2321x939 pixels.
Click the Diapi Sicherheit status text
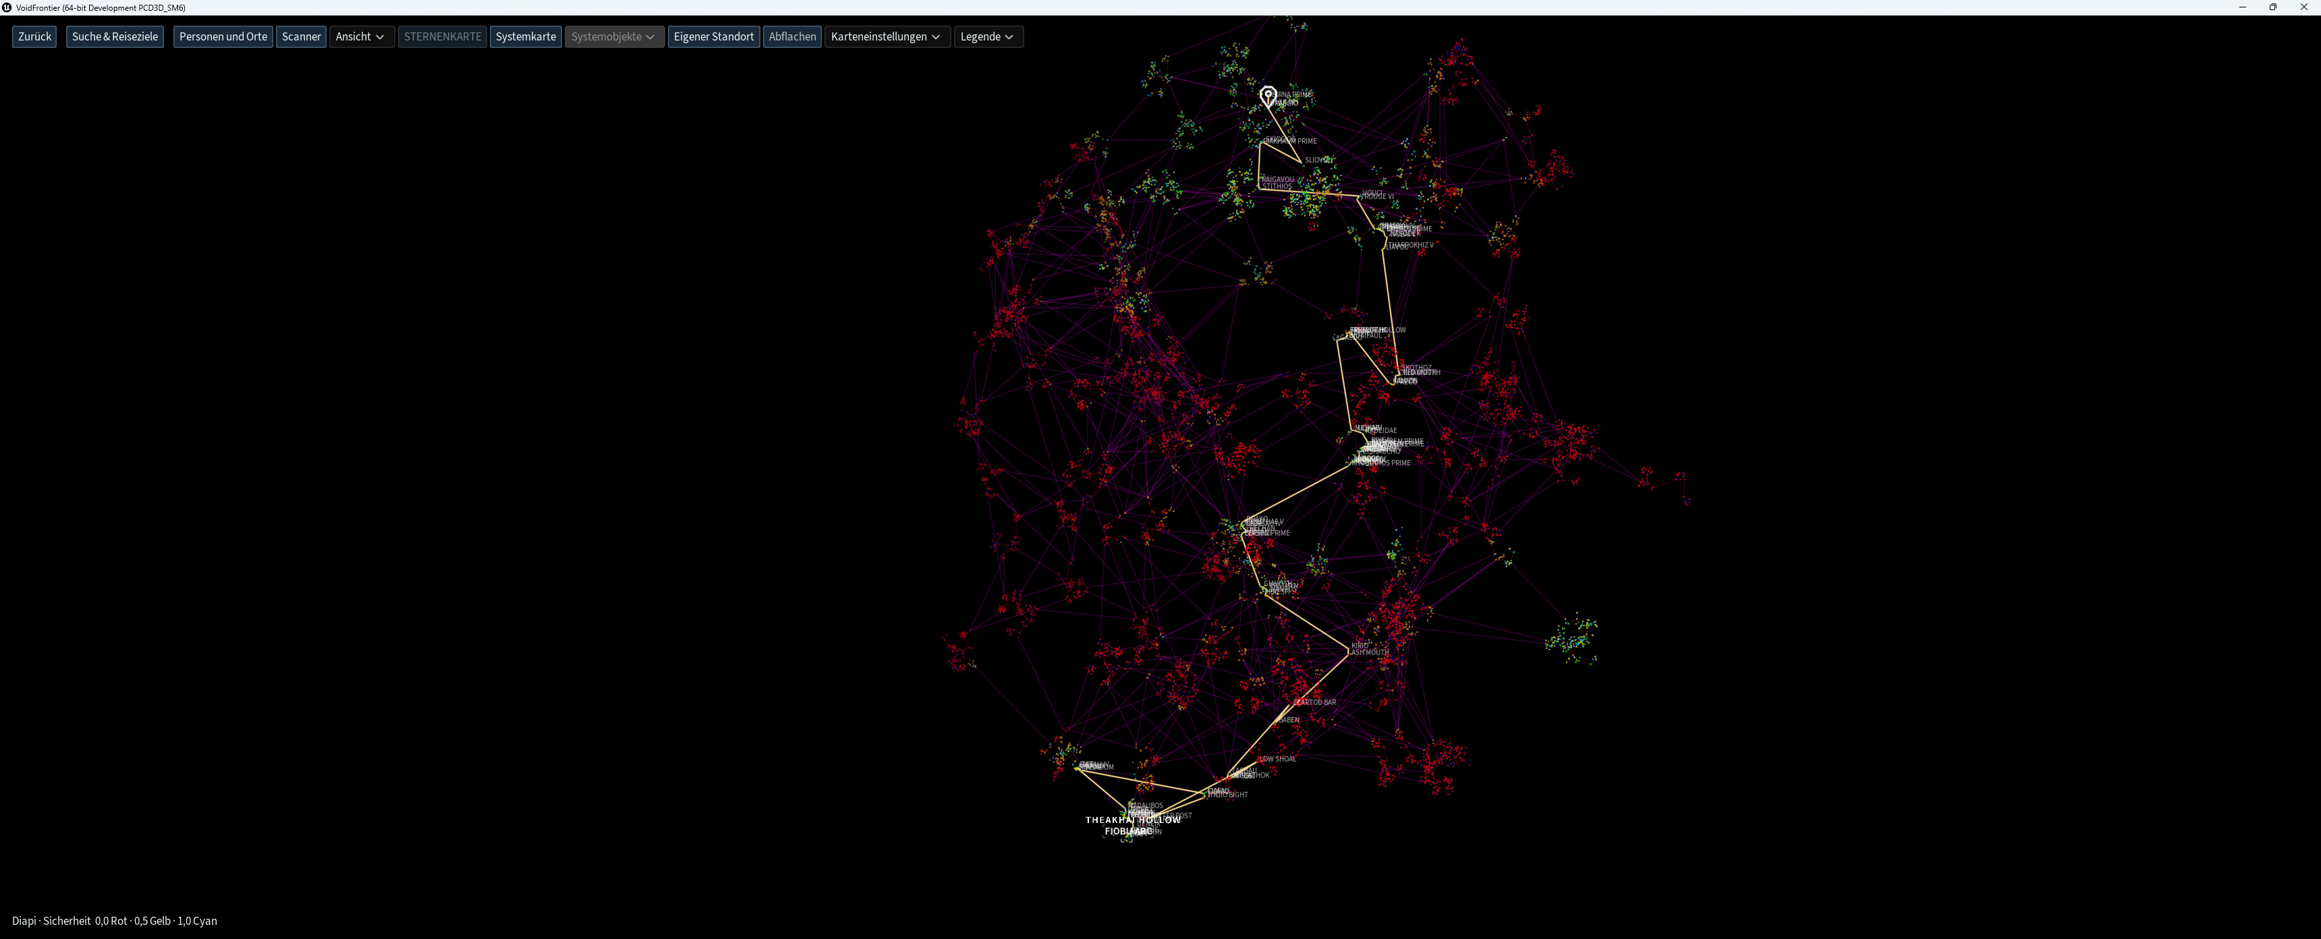115,921
